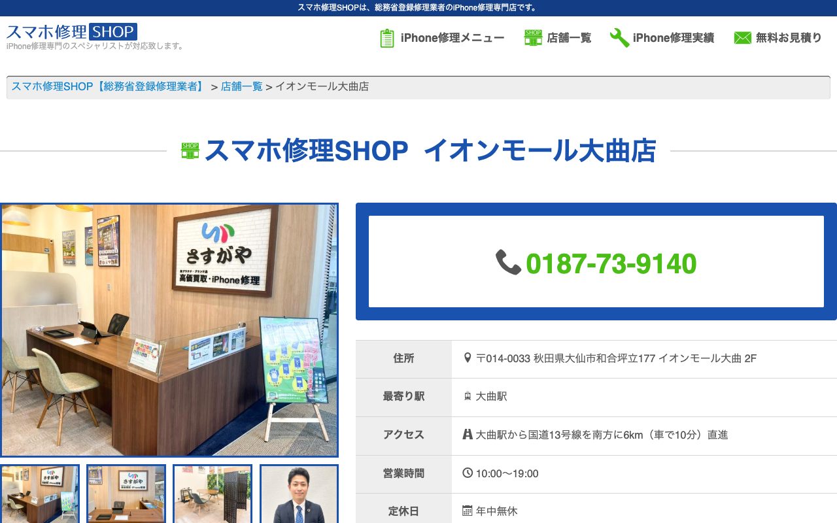
Task: Click the green shop icon beside 店舗一覧
Action: (533, 38)
